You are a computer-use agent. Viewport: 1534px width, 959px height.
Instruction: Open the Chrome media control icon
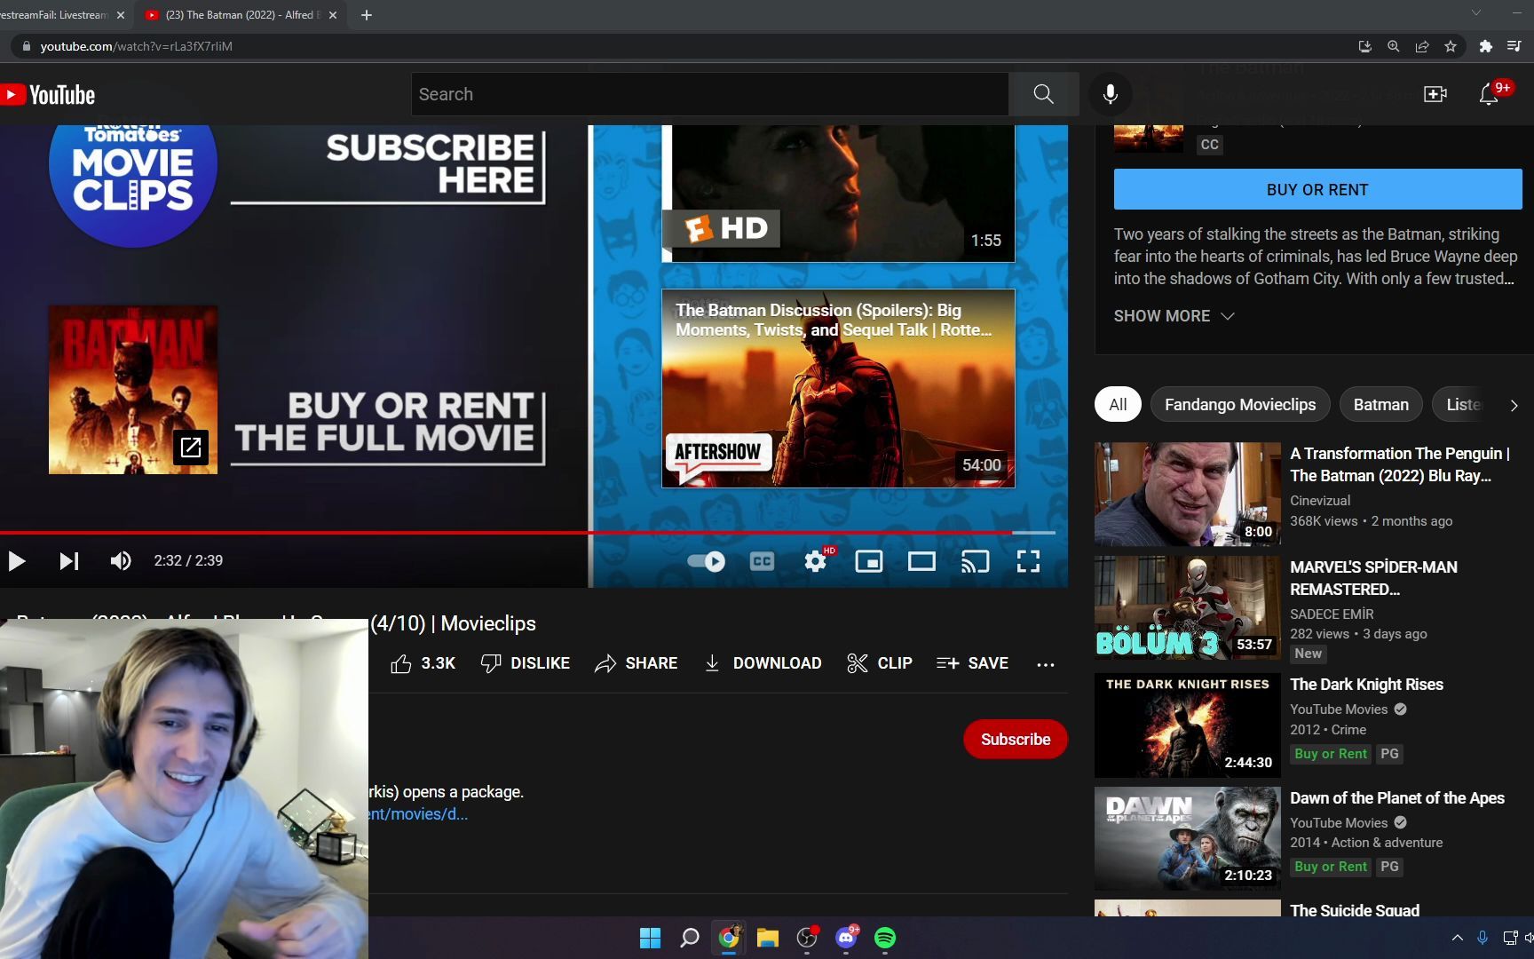click(x=1514, y=46)
